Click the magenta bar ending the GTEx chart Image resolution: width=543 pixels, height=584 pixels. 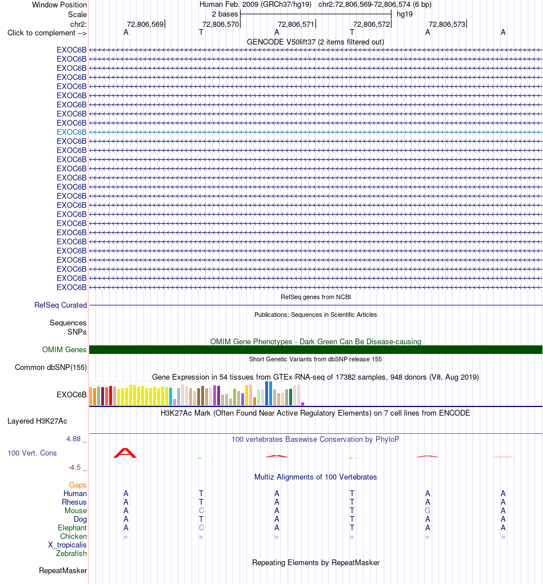[x=303, y=404]
